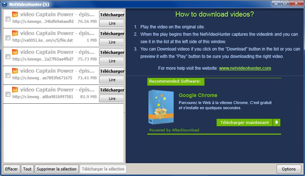
Task: Check the box for the 76.56 MB video
Action: click(8, 19)
